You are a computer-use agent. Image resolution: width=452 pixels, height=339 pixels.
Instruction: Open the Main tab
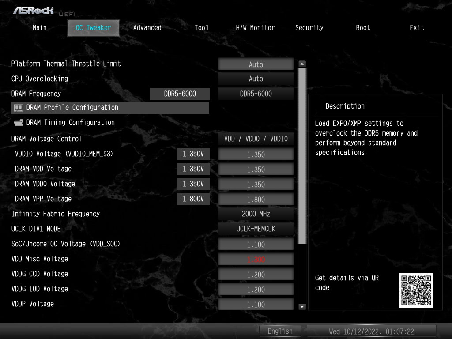click(39, 28)
